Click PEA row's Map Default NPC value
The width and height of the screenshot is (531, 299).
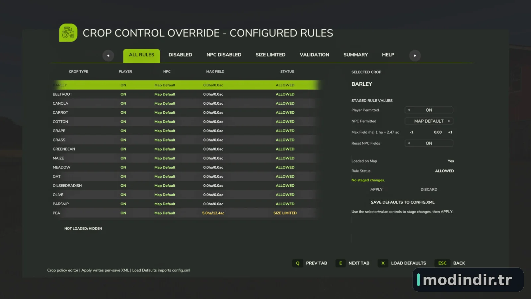(165, 213)
